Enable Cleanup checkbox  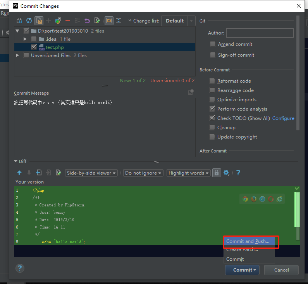point(212,127)
